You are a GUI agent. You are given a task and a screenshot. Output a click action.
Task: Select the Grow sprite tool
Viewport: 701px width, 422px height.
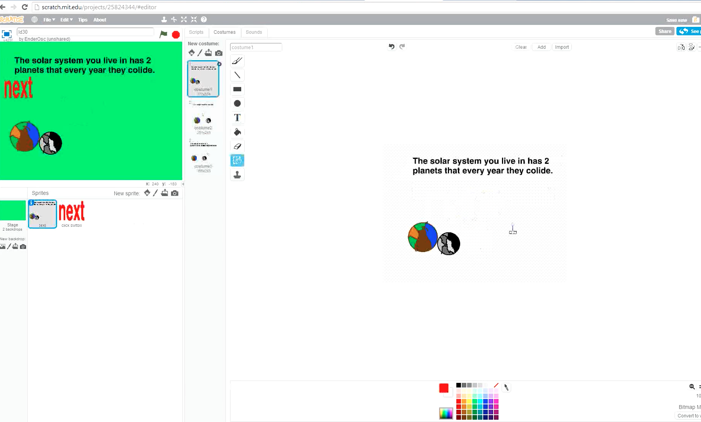pos(184,20)
